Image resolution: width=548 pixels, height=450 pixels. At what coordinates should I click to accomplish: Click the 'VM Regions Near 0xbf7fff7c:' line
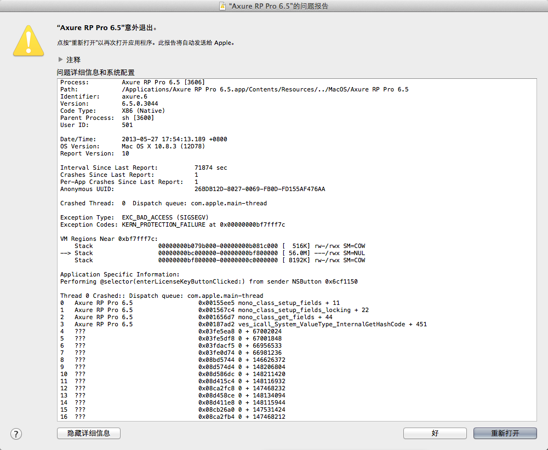tap(109, 239)
